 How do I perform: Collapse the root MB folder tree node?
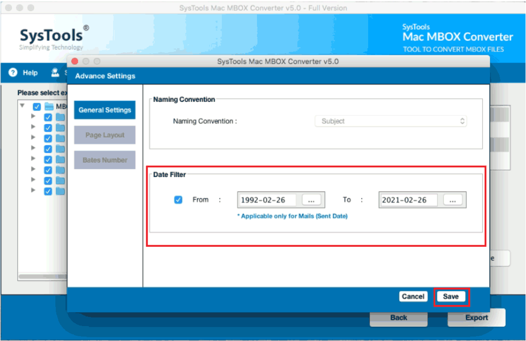[22, 106]
